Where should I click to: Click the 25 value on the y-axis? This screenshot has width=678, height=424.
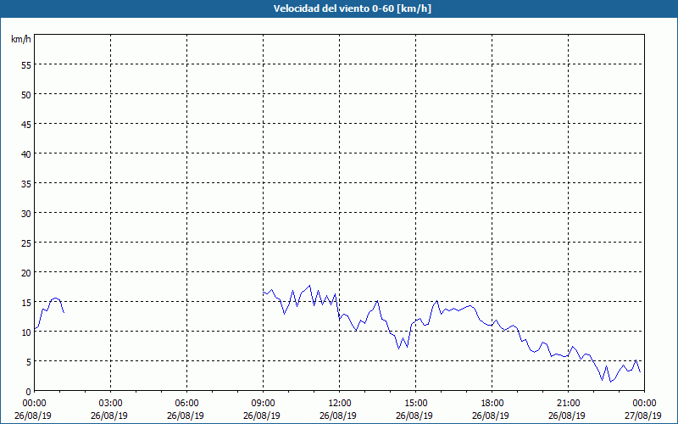coord(26,243)
